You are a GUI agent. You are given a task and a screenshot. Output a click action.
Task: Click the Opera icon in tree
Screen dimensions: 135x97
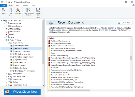click(9, 34)
